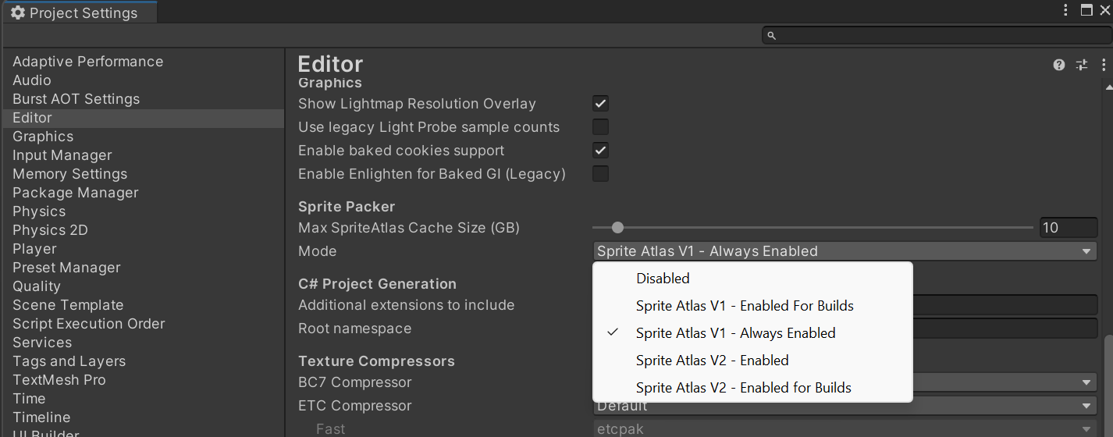The image size is (1113, 437).
Task: Click the Max SpriteAtlas Cache Size value field
Action: coord(1068,228)
